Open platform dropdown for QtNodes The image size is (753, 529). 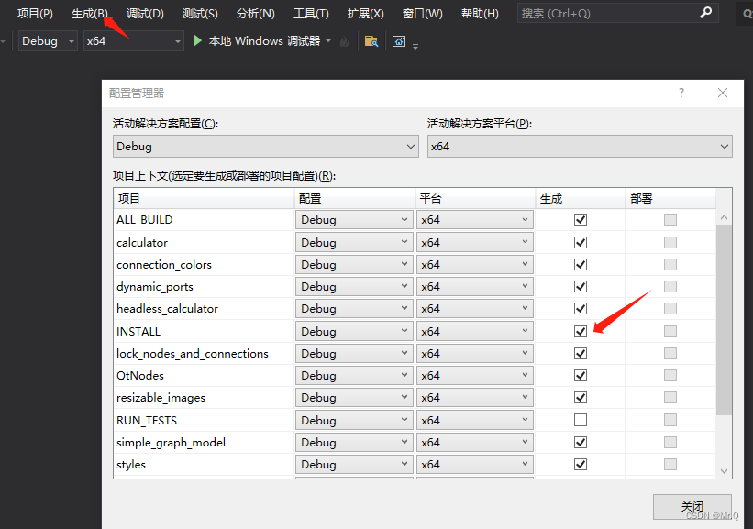click(474, 375)
